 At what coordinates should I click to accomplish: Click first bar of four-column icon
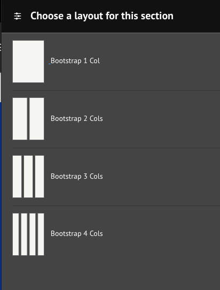coord(15,234)
